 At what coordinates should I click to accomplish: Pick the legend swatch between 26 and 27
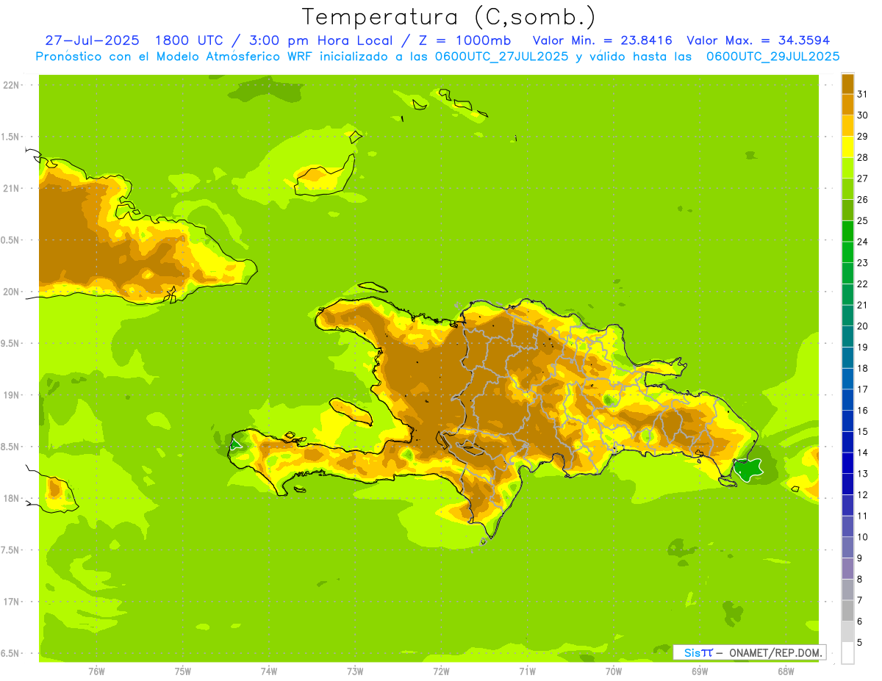tap(847, 189)
